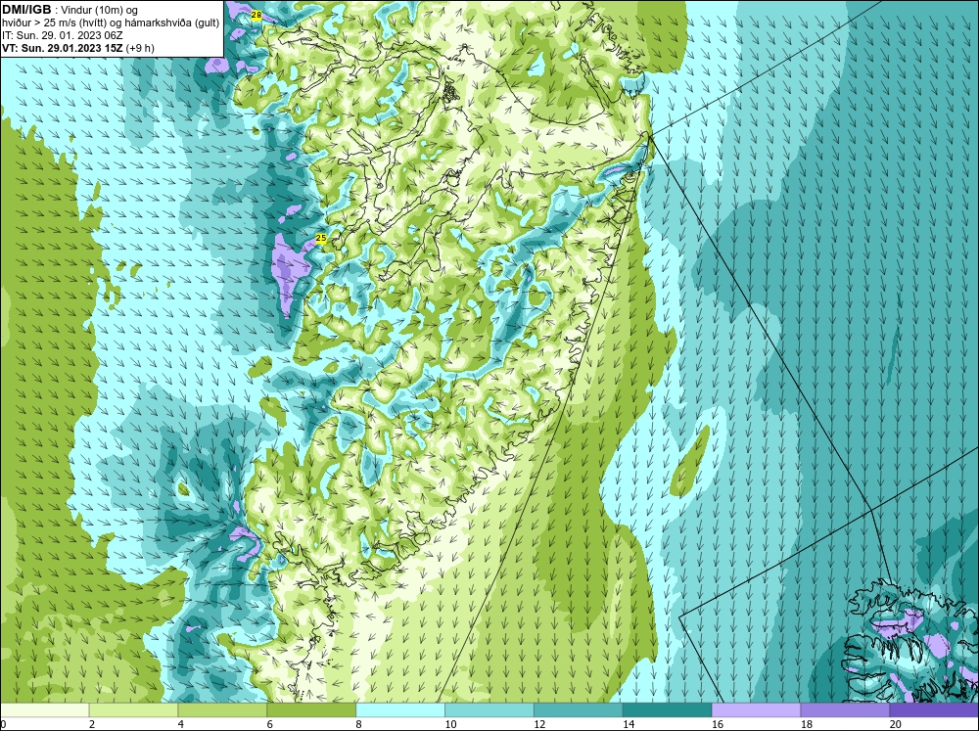Click the "hviður > 25 m/s" legend description line
The width and height of the screenshot is (979, 731).
(x=111, y=23)
